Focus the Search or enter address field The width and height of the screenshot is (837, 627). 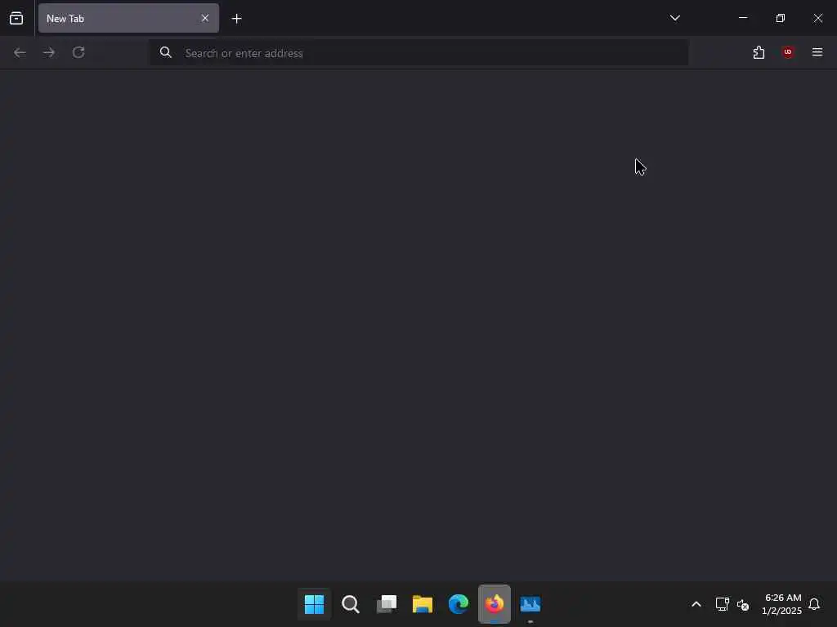418,53
